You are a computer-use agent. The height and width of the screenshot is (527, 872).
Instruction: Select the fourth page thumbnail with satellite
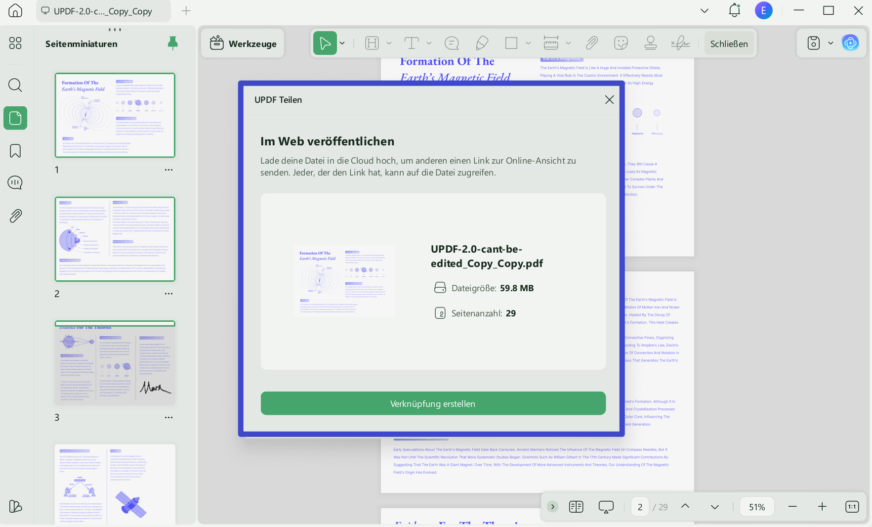pos(115,484)
